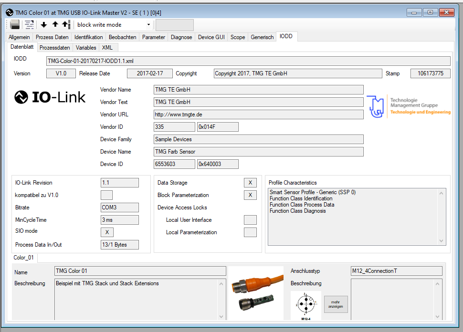Click the download arrow toolbar icon

coord(44,25)
